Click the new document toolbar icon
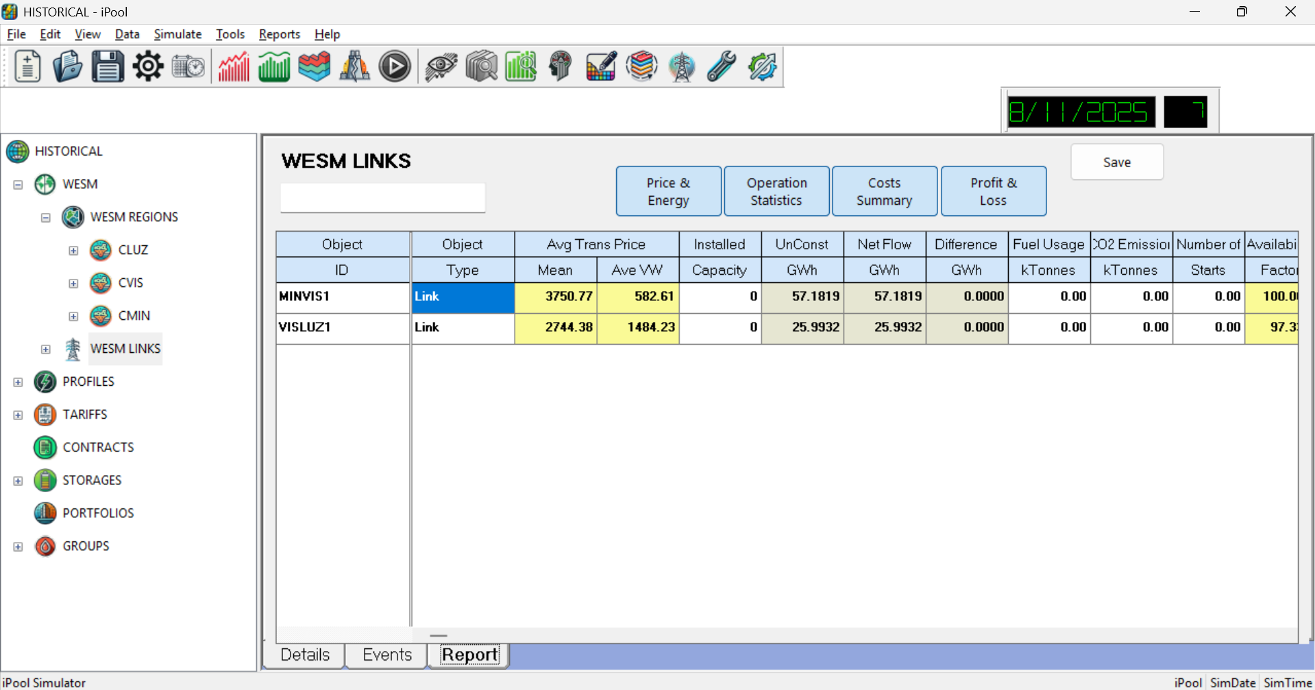This screenshot has height=690, width=1315. pyautogui.click(x=28, y=66)
